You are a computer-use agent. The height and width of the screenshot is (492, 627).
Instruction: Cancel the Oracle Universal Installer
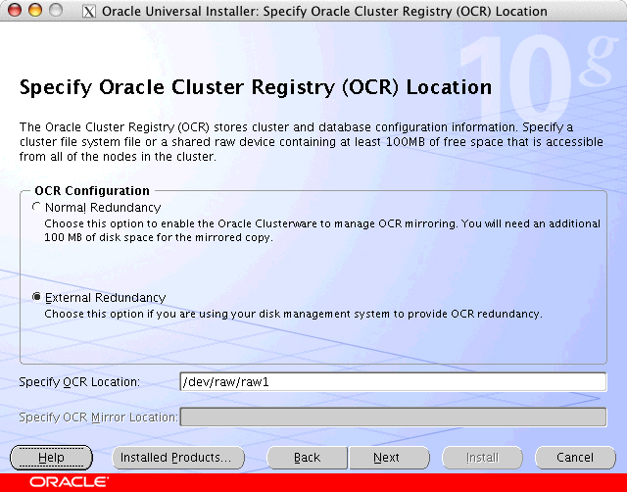pos(575,458)
